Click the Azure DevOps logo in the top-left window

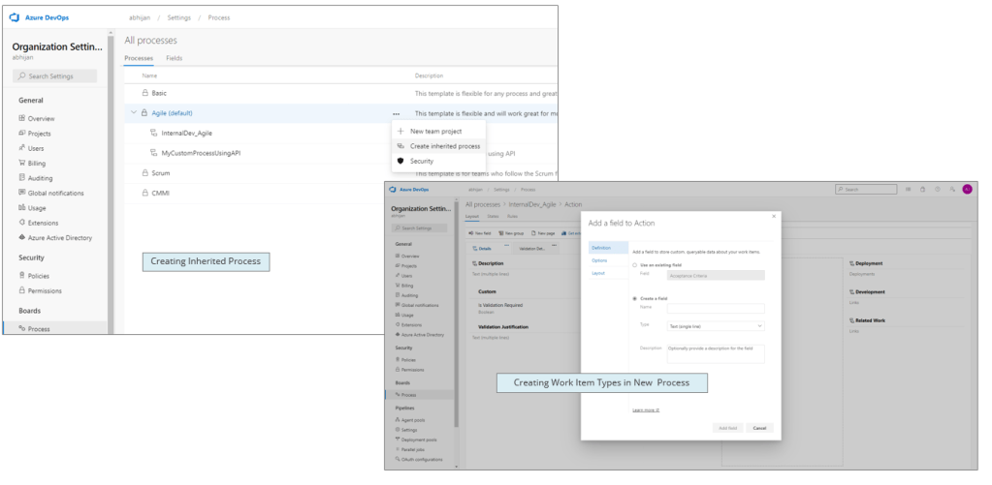tap(16, 18)
